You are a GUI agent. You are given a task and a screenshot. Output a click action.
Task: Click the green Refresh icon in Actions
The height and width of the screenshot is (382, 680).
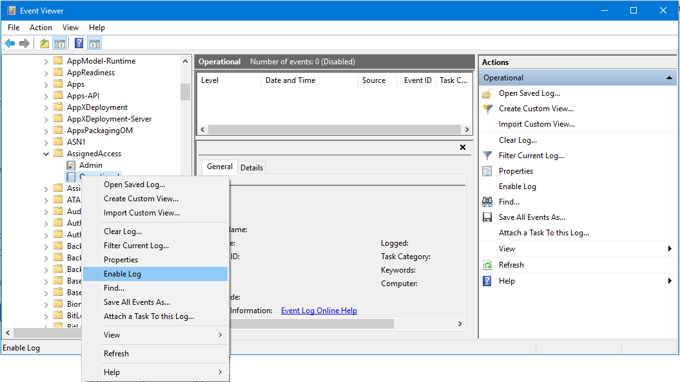coord(487,265)
